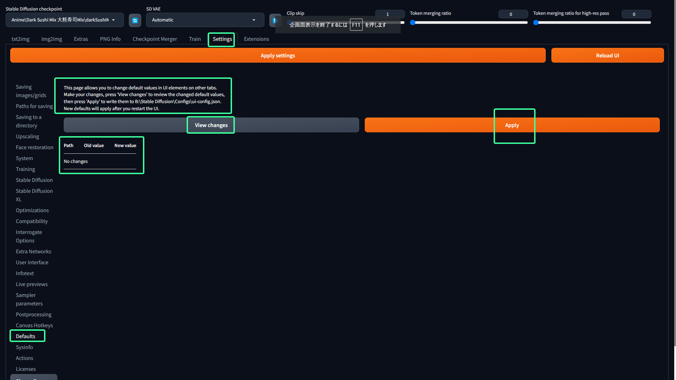The width and height of the screenshot is (676, 380).
Task: Click View changes button
Action: coord(211,125)
